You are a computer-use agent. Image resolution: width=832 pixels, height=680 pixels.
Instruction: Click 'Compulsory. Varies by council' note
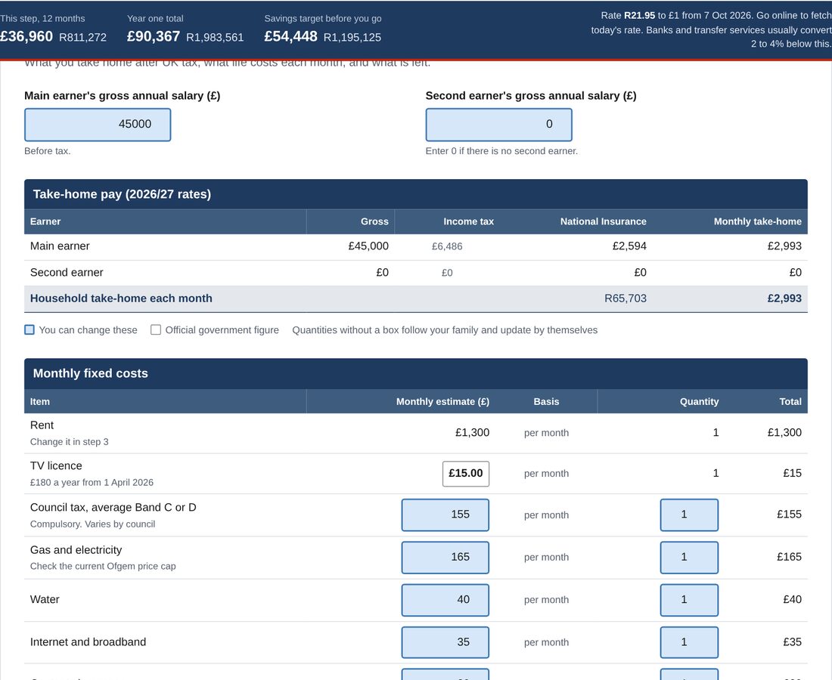point(93,524)
